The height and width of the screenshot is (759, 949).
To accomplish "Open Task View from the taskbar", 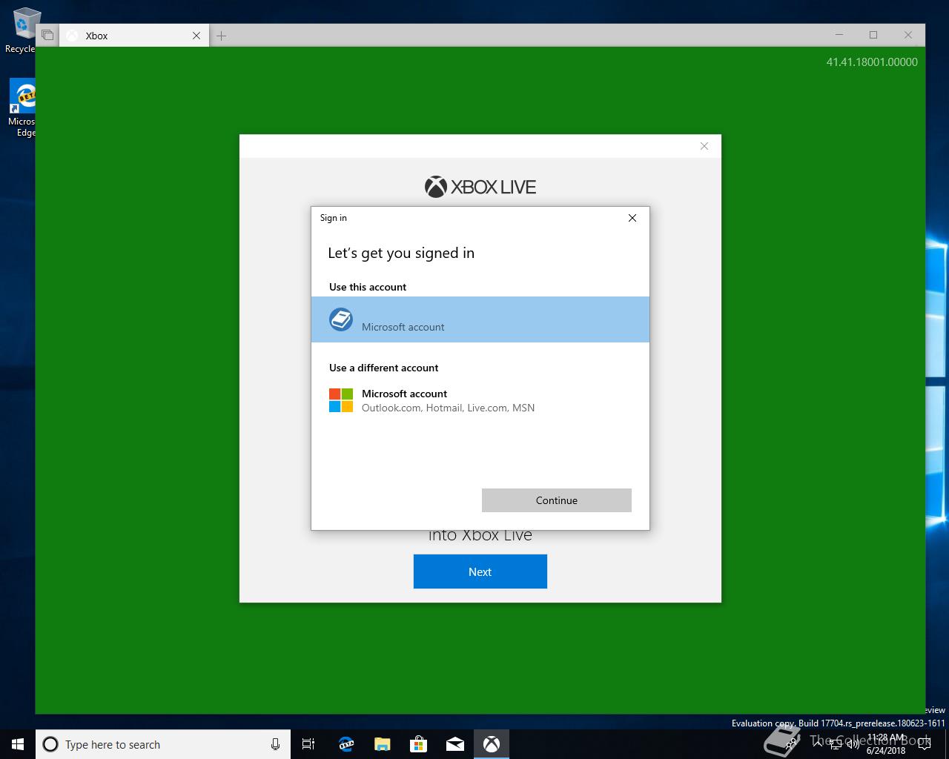I will [308, 744].
